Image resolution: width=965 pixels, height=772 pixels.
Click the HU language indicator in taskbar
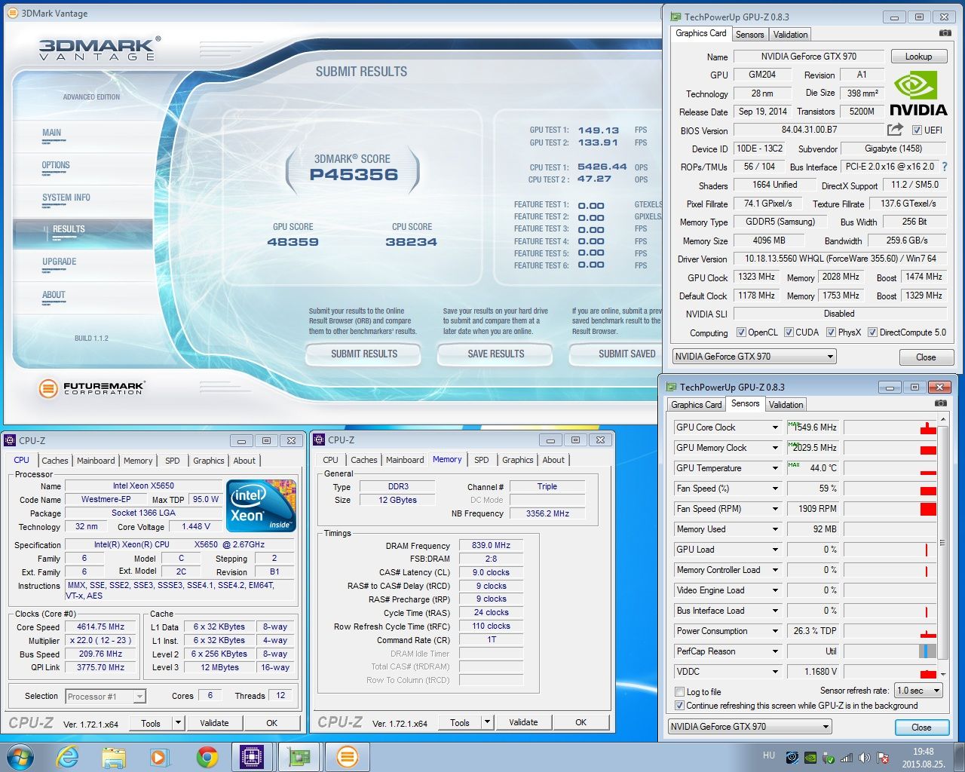click(768, 755)
